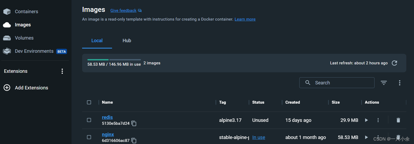Click the Give feedback link
Image resolution: width=414 pixels, height=144 pixels.
[x=123, y=11]
